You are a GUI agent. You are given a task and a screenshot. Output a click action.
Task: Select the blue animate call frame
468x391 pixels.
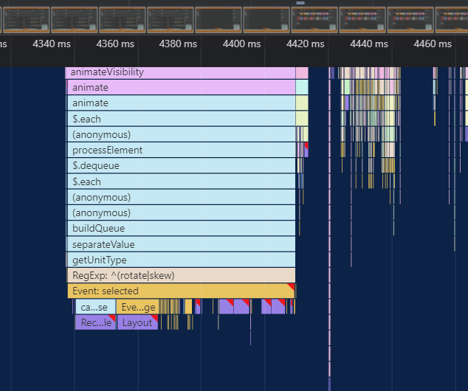coord(181,103)
